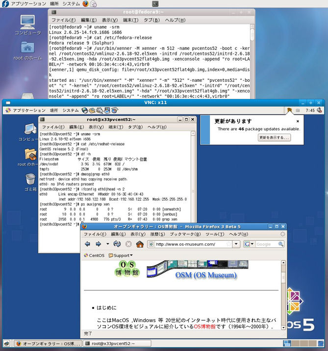
Task: Open Firefox 履歴(S) menu
Action: 157,234
